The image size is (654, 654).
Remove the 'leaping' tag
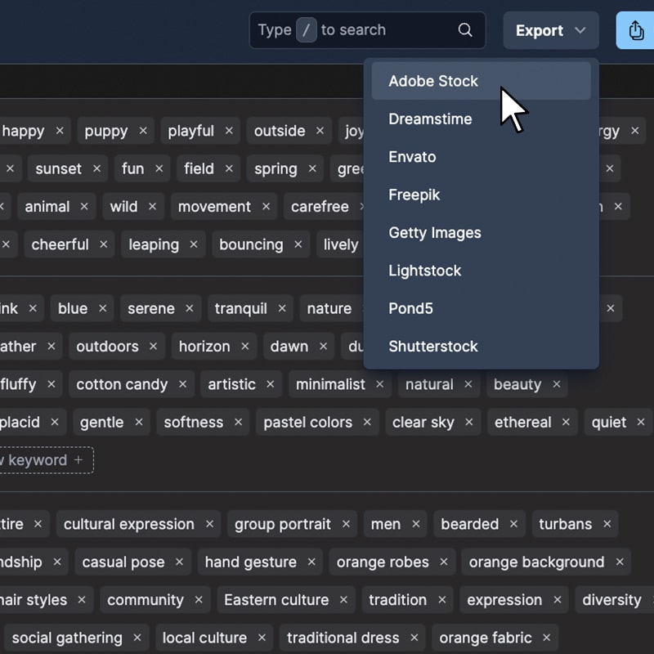click(x=194, y=244)
